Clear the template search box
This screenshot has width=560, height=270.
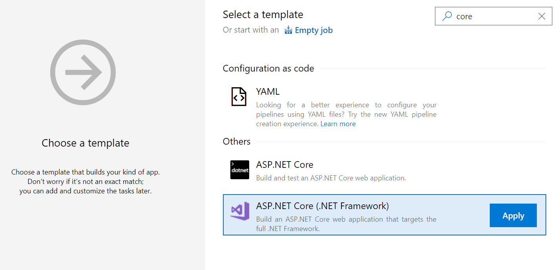pos(542,16)
